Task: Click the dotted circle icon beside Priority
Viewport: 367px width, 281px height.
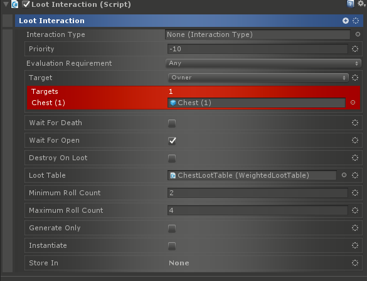Action: 355,49
